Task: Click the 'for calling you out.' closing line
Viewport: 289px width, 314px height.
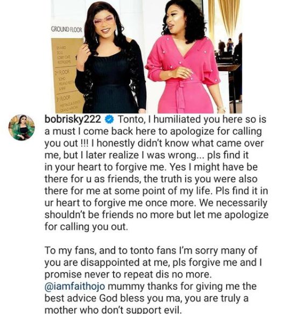Action: (86, 227)
